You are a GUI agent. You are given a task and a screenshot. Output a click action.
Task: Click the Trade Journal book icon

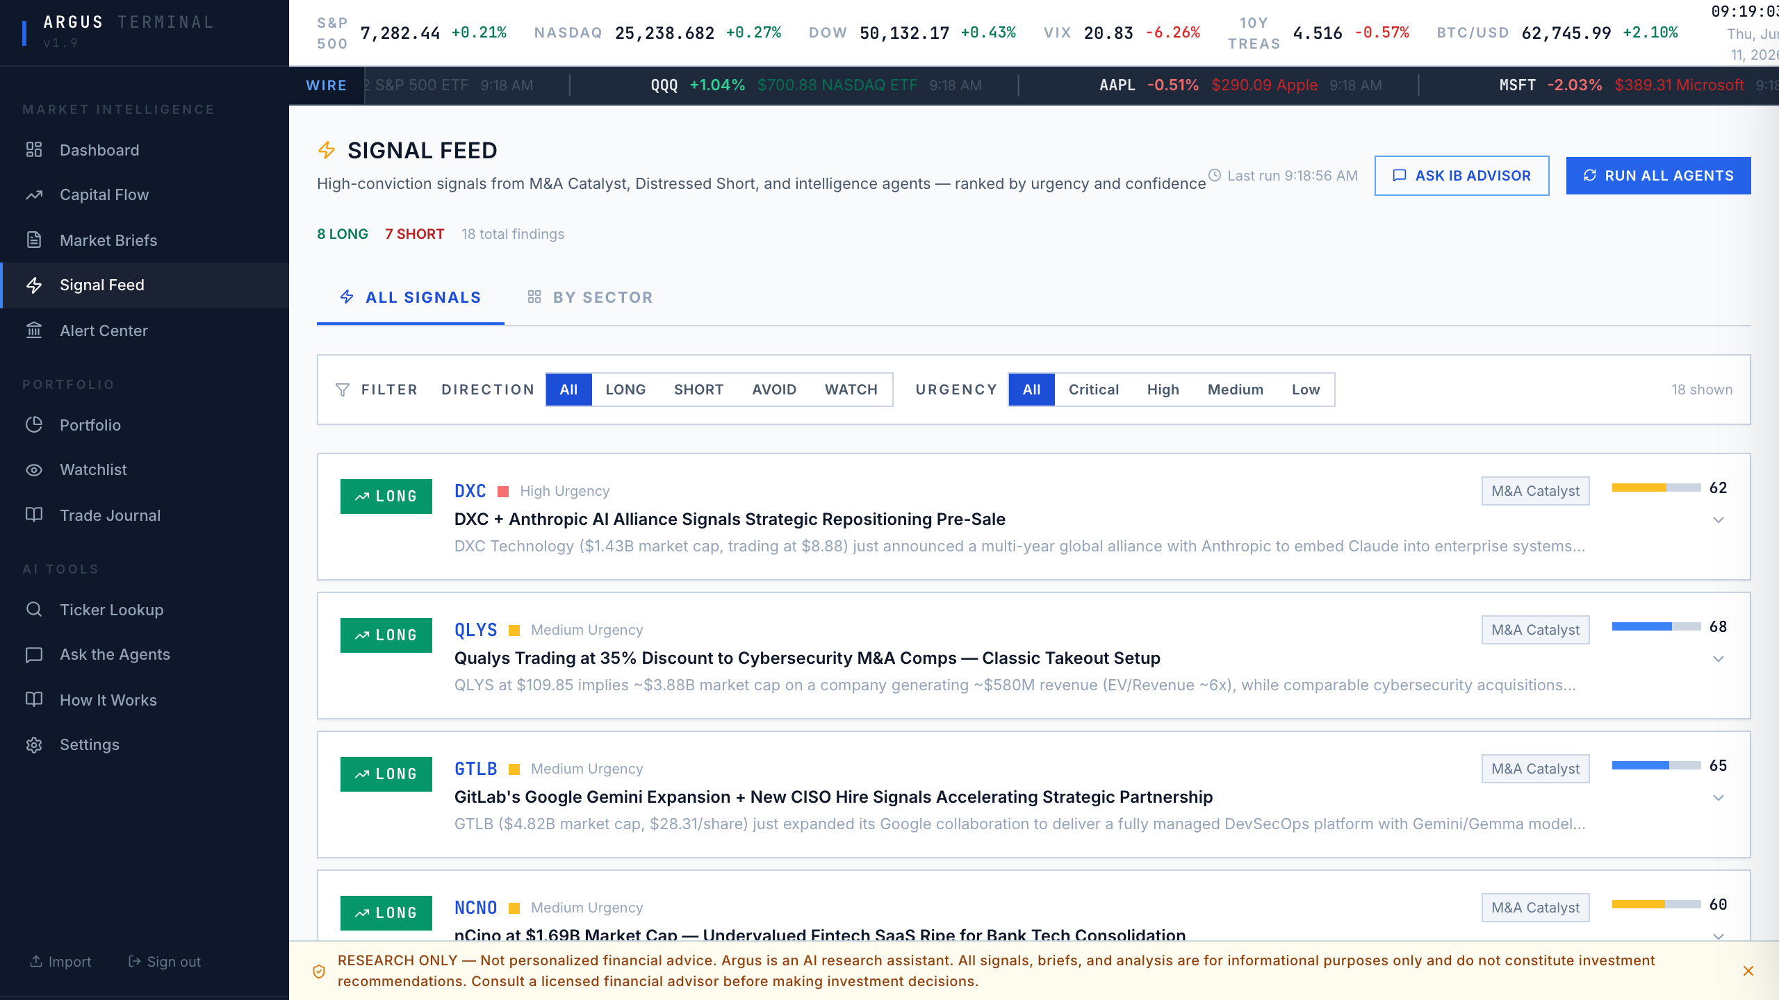pos(34,515)
